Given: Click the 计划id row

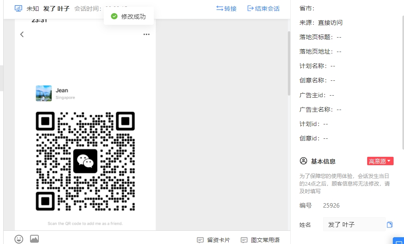Looking at the screenshot, I should pos(314,124).
